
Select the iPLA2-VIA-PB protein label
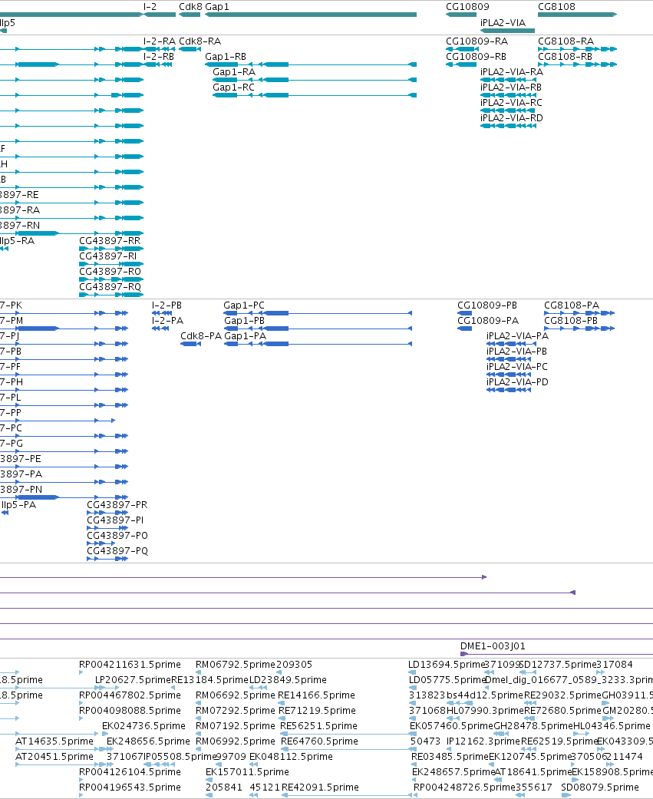click(x=516, y=351)
